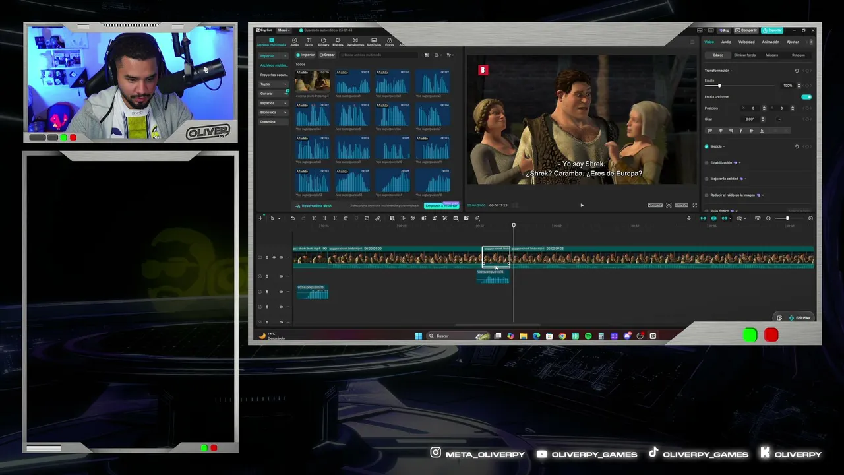844x475 pixels.
Task: Click the preview focus-frame scan icon
Action: pos(669,205)
